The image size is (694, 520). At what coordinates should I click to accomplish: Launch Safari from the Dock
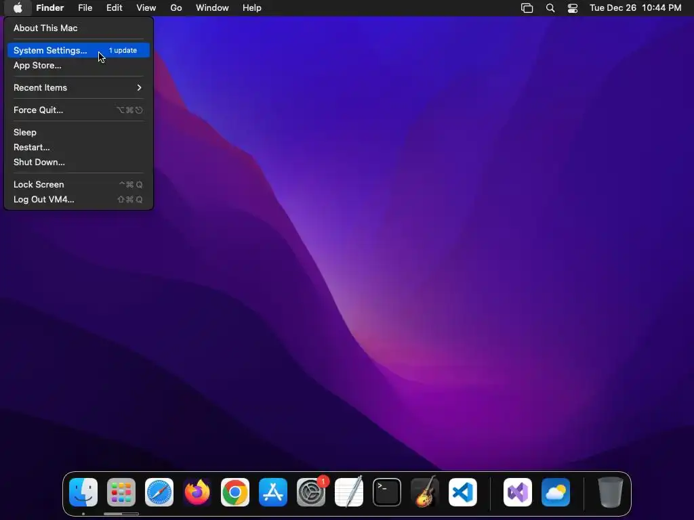[159, 492]
